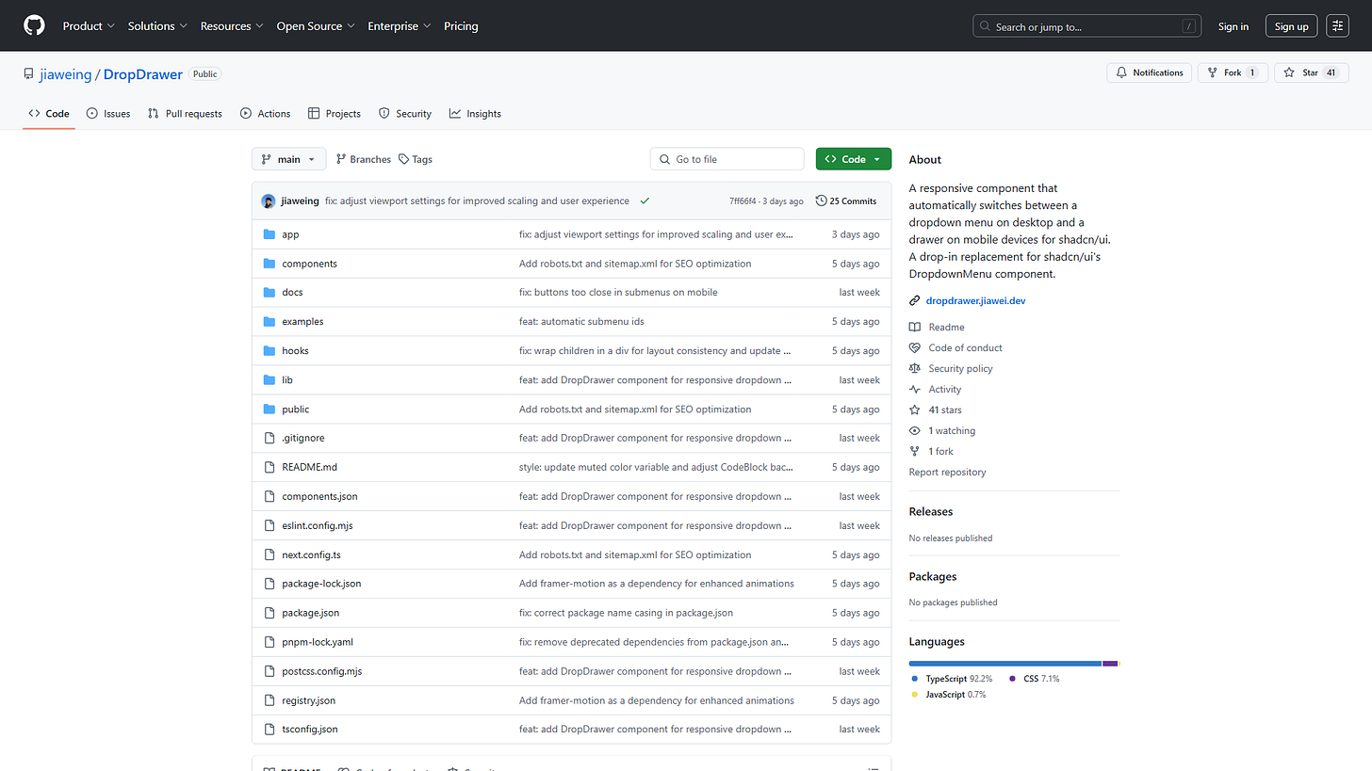1372x771 pixels.
Task: Open the jiaweing owner link in breadcrumb
Action: [x=66, y=74]
